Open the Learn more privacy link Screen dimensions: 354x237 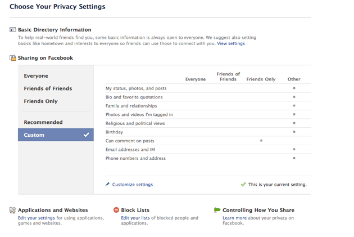(x=234, y=218)
